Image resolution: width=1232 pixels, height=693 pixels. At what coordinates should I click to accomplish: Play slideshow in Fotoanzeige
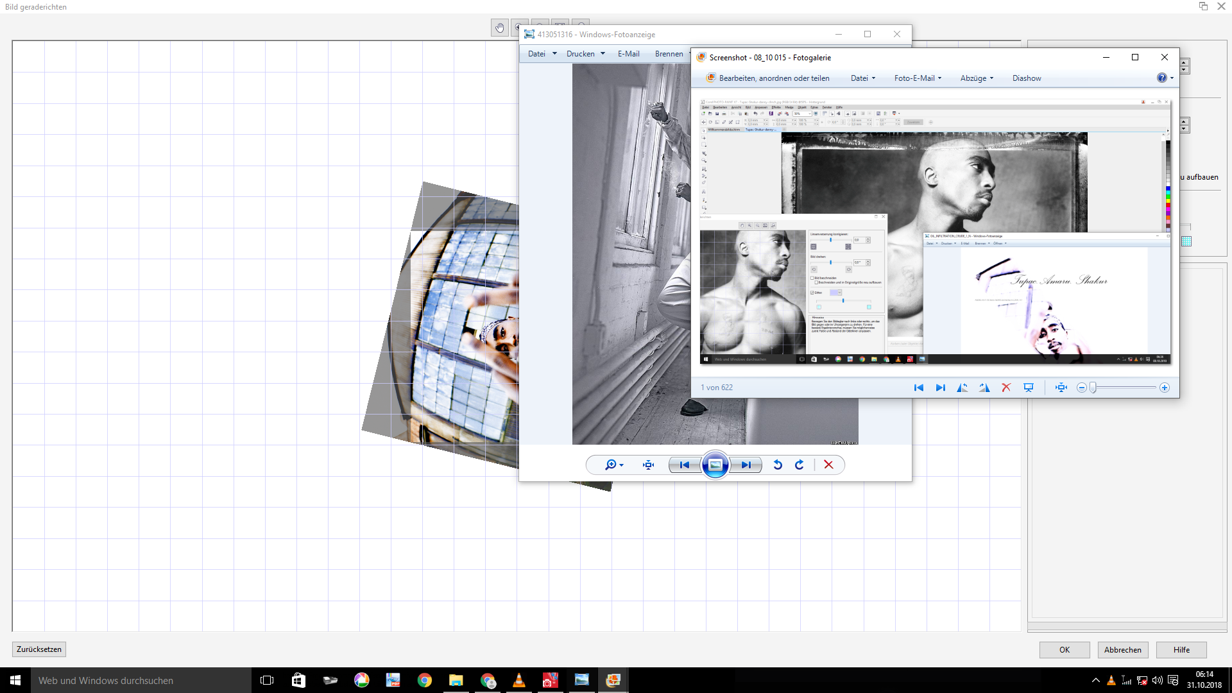pyautogui.click(x=715, y=465)
